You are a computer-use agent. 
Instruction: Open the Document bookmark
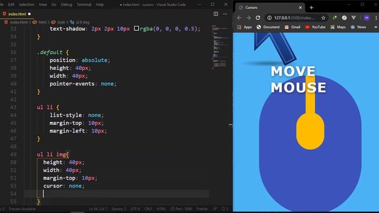pos(268,27)
